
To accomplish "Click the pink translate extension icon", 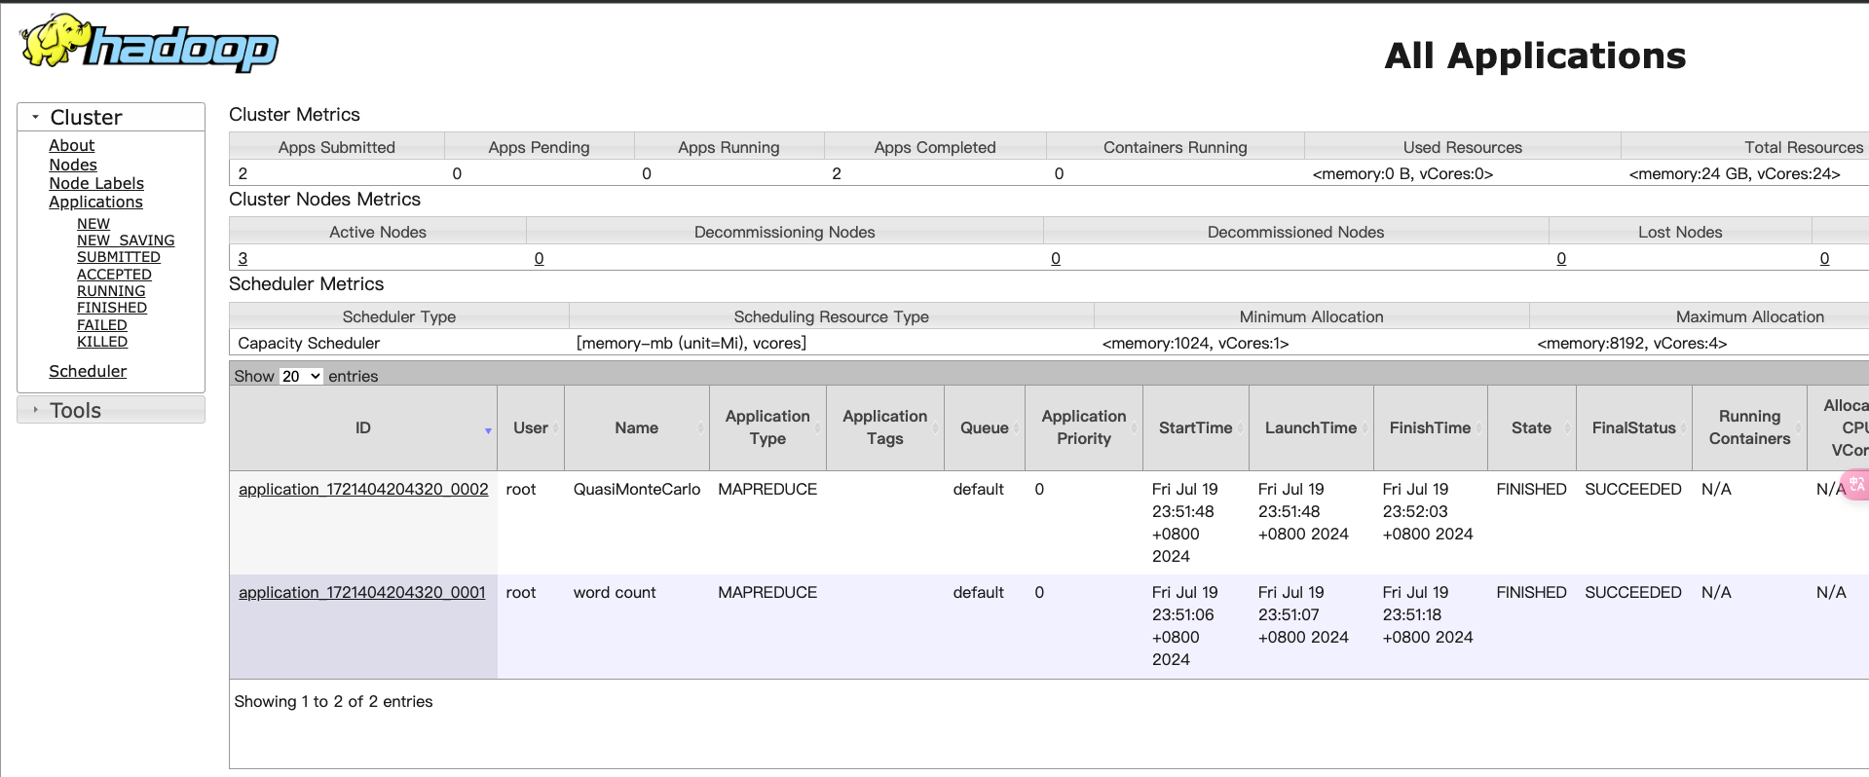I will [x=1856, y=484].
